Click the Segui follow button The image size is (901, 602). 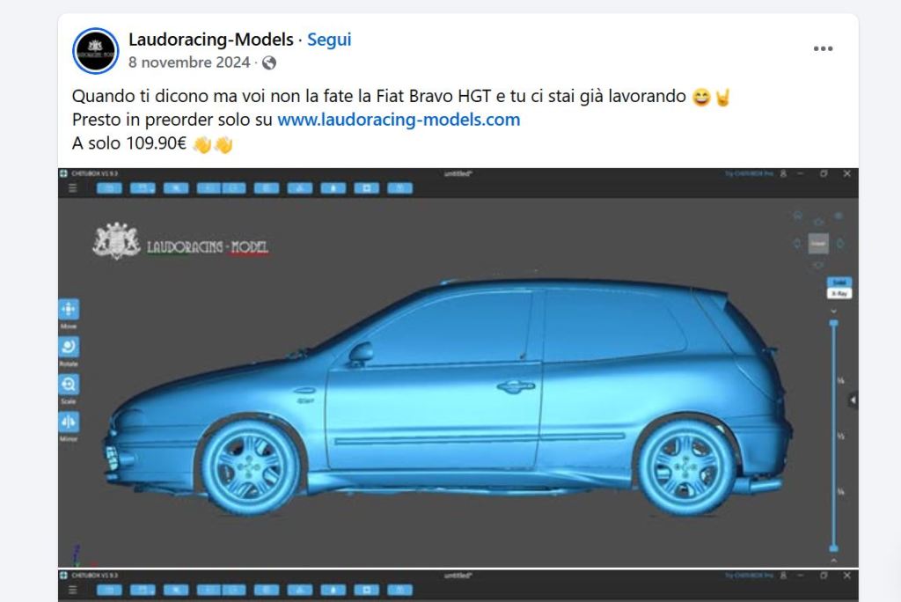click(x=329, y=39)
